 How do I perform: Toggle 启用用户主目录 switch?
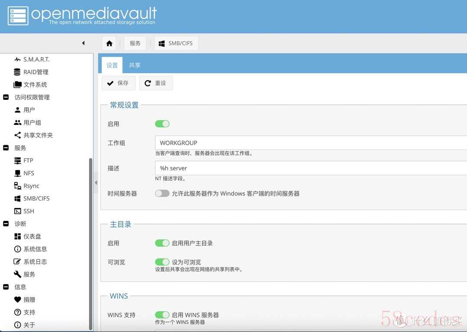pyautogui.click(x=162, y=243)
